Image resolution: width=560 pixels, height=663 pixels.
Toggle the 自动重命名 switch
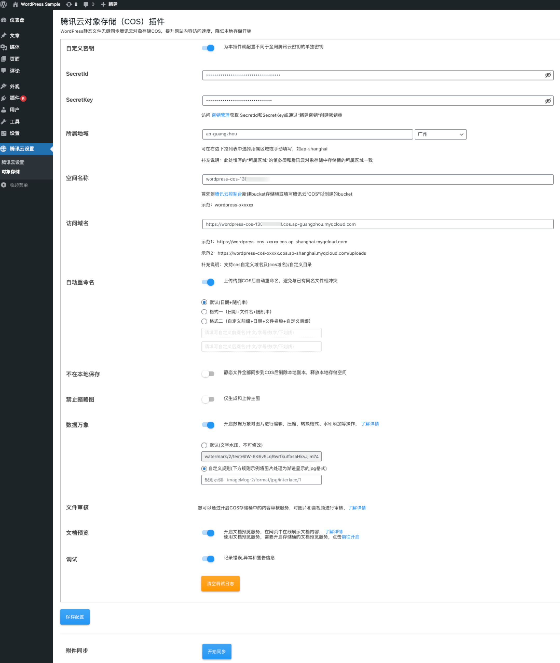pos(208,282)
